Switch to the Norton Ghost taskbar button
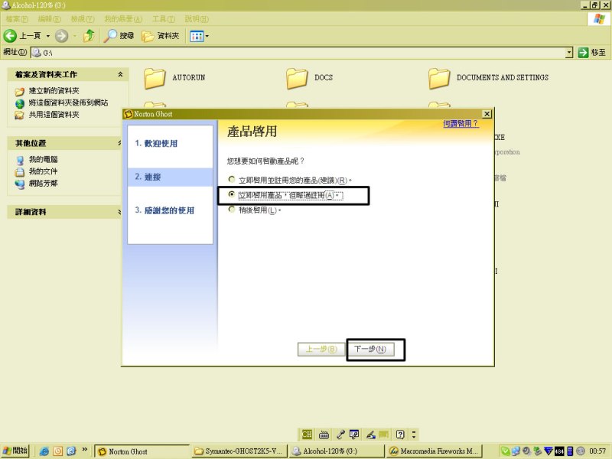This screenshot has width=612, height=459. click(142, 451)
